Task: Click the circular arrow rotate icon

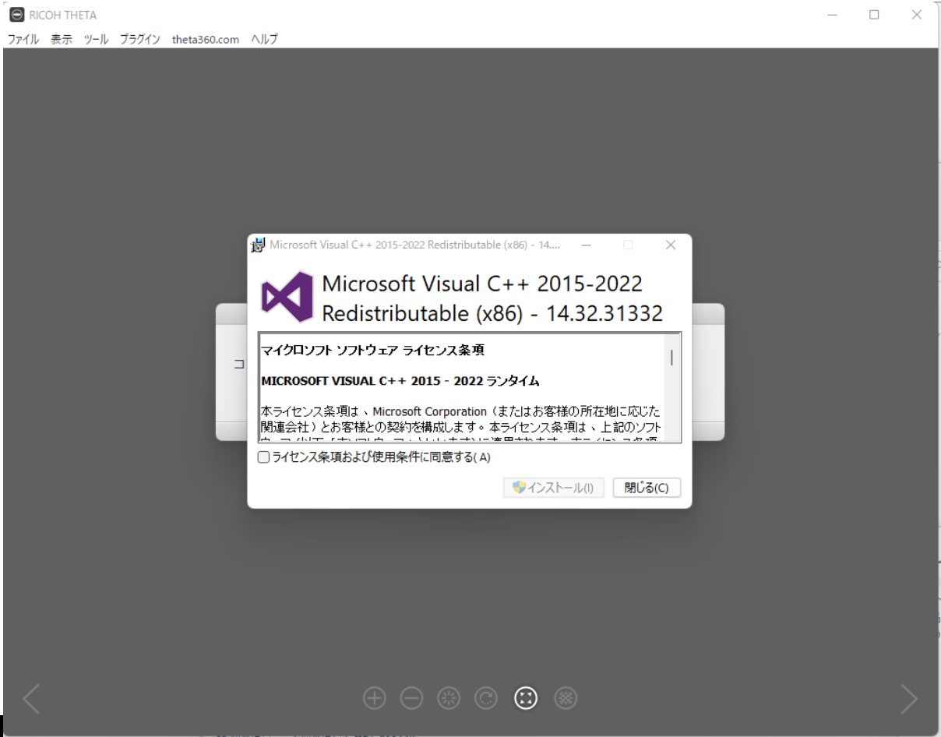Action: coord(487,699)
